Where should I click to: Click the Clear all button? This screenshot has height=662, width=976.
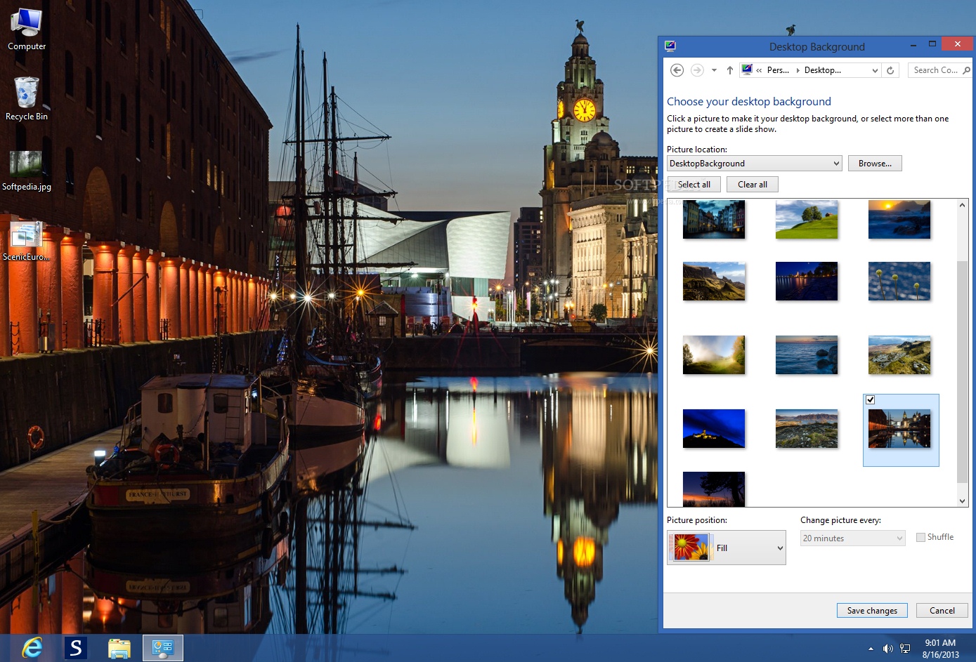click(x=753, y=185)
